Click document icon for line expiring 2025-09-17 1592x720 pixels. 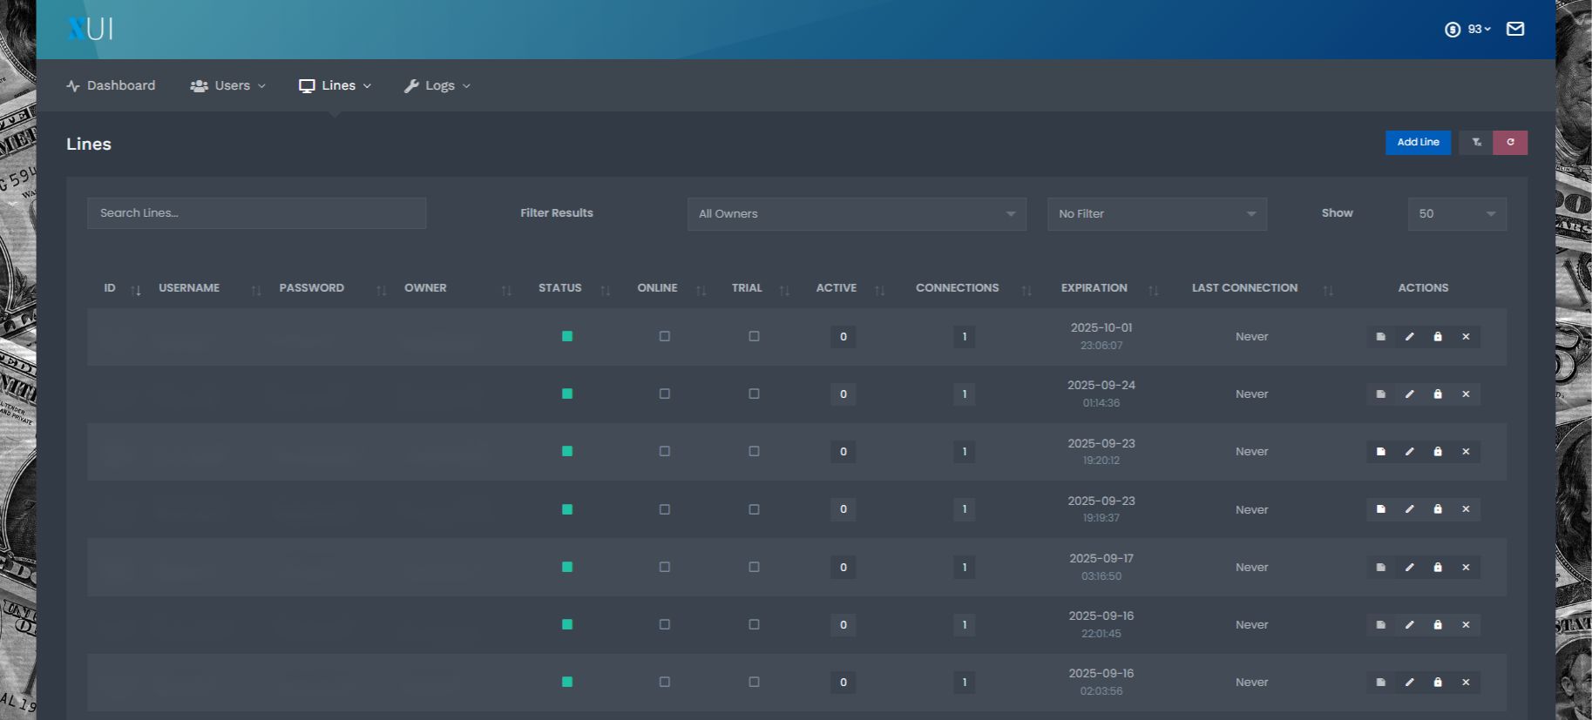point(1380,568)
